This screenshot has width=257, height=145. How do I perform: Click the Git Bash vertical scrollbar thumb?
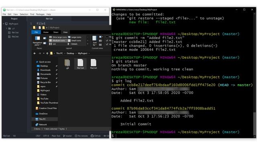(x=254, y=123)
